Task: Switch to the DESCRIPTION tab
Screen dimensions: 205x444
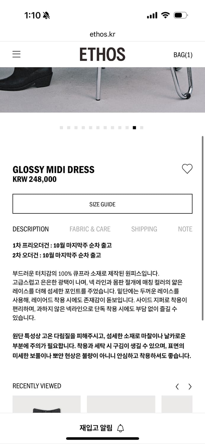Action: 31,229
